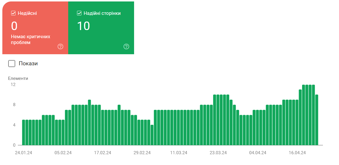Enable the Покази checkbox
Screen dimensions: 339x165
pyautogui.click(x=12, y=64)
